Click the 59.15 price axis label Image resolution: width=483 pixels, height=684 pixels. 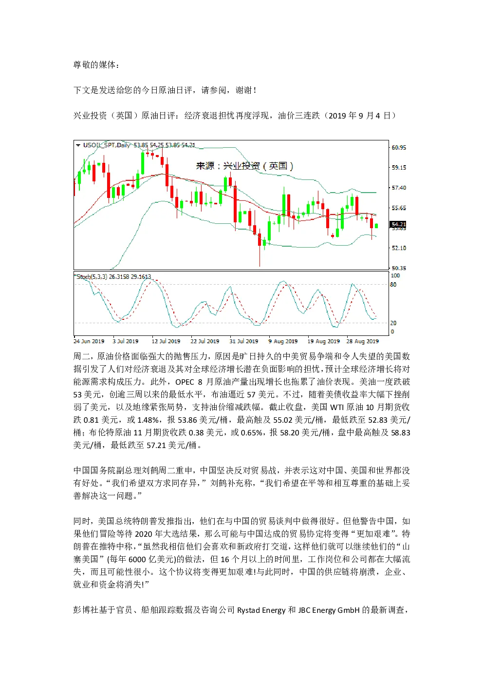pyautogui.click(x=399, y=168)
